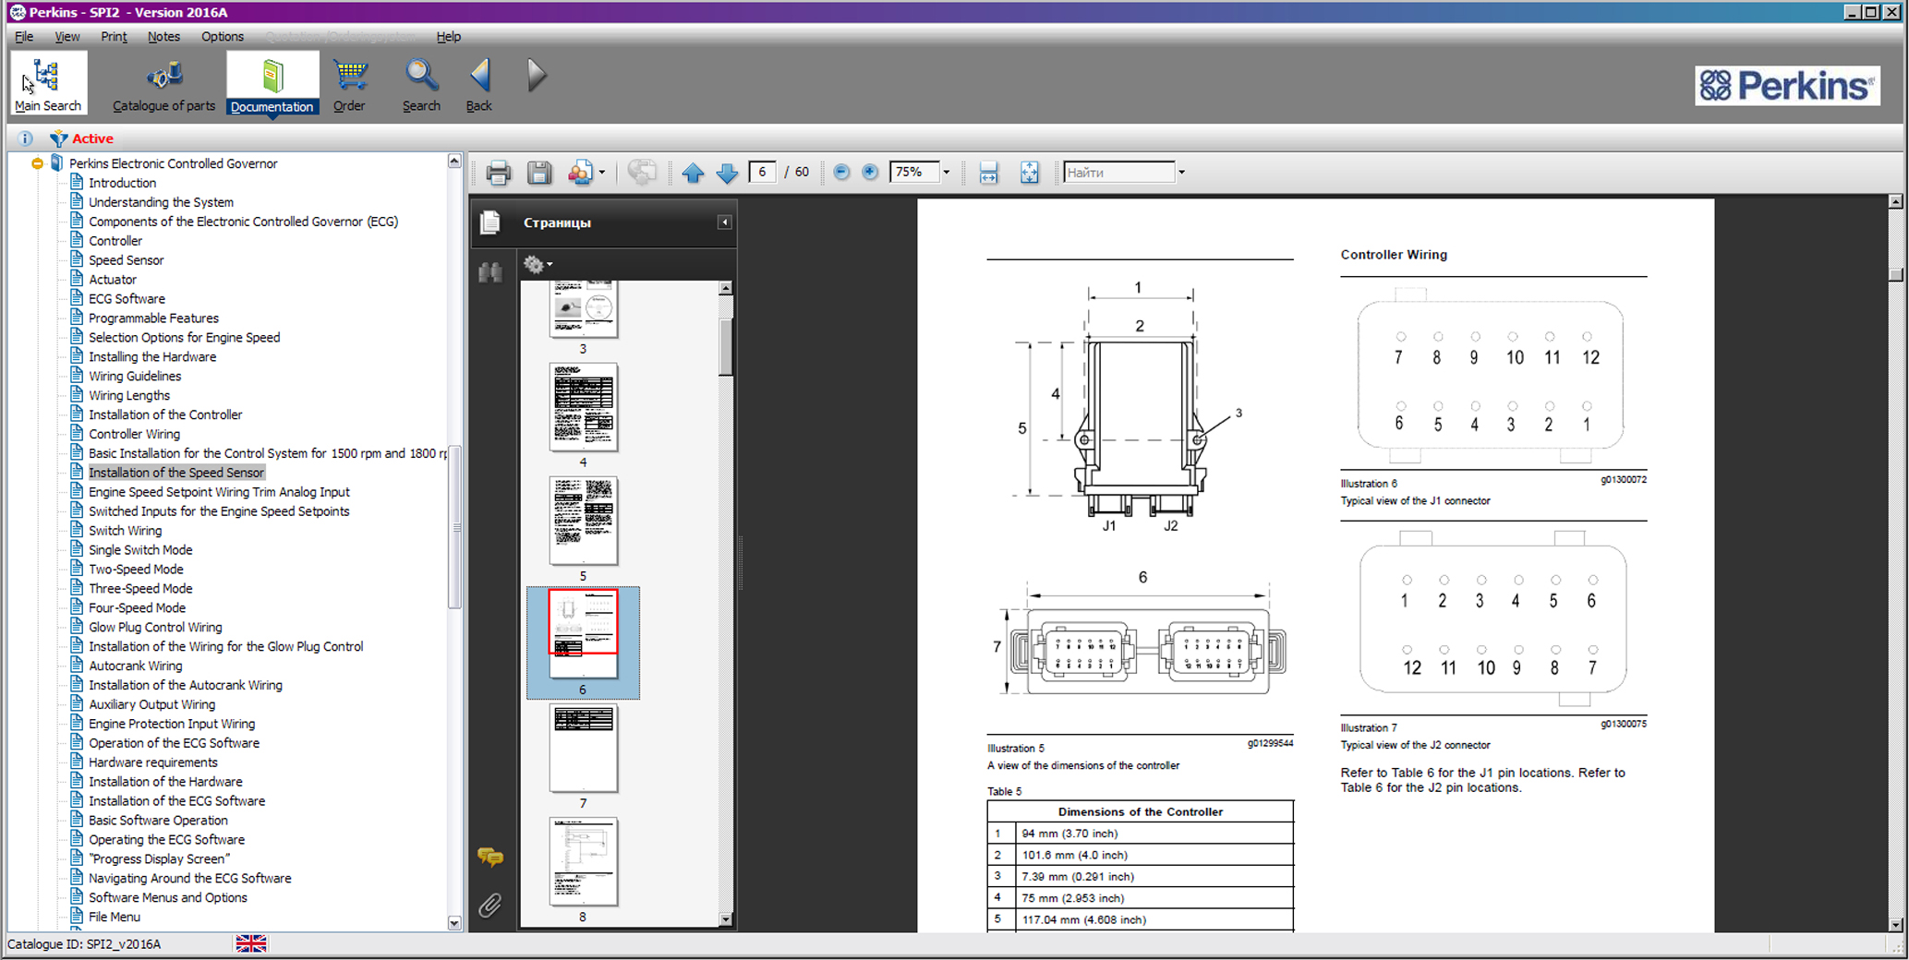
Task: Open the Glow Plug Control Wiring topic
Action: tap(155, 628)
